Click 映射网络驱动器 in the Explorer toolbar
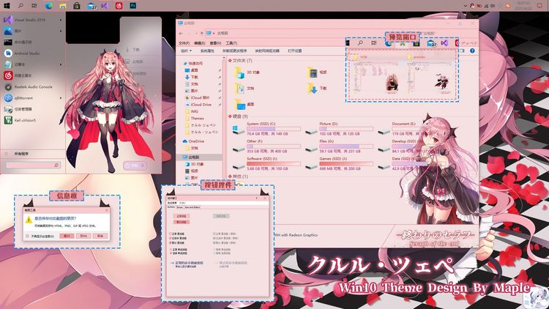 267,51
